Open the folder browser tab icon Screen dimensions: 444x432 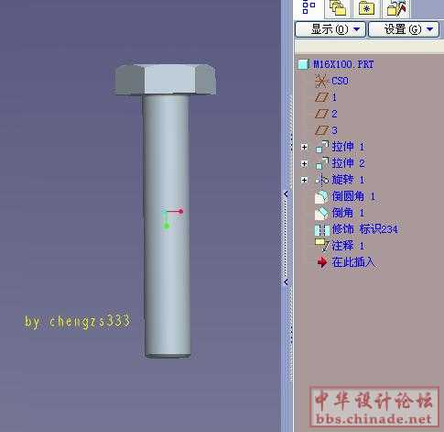[366, 8]
